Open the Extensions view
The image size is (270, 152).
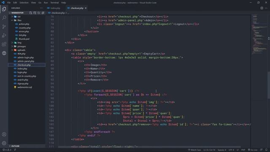[4, 44]
